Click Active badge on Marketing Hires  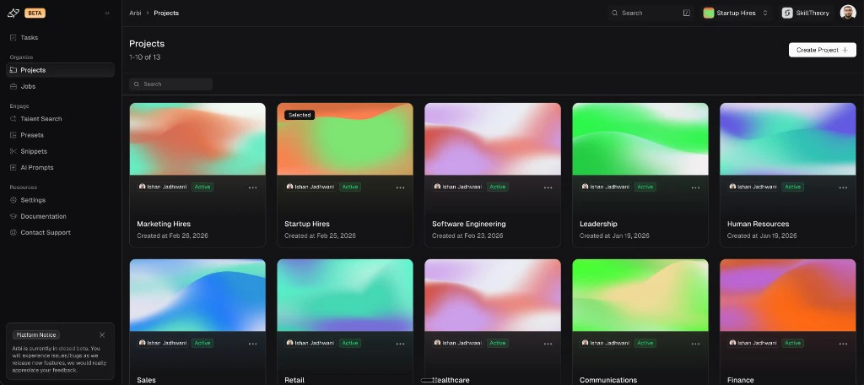click(x=202, y=187)
